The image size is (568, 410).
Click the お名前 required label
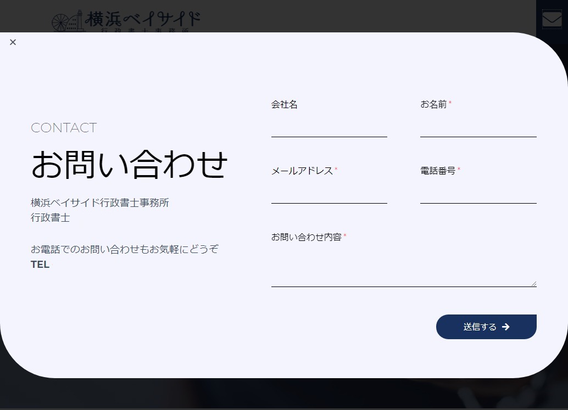coord(433,104)
